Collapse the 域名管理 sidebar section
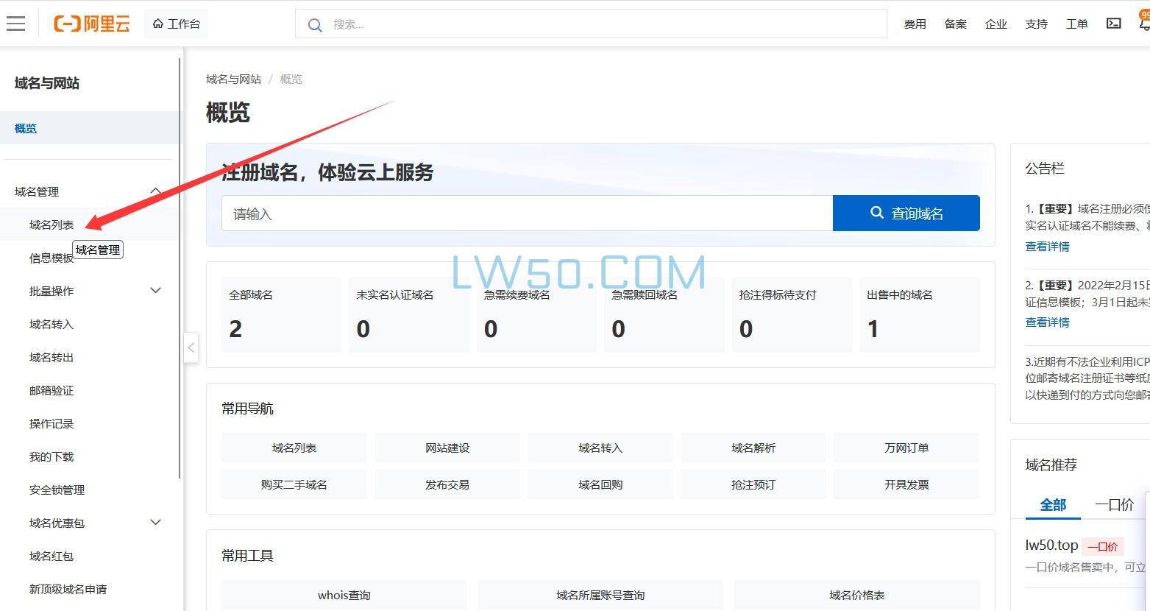Screen dimensions: 1150x611 click(x=156, y=191)
